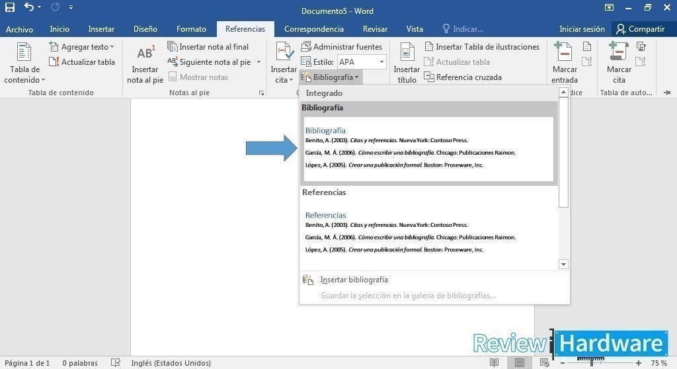Click Marcar cita button
Image resolution: width=677 pixels, height=369 pixels.
(619, 63)
